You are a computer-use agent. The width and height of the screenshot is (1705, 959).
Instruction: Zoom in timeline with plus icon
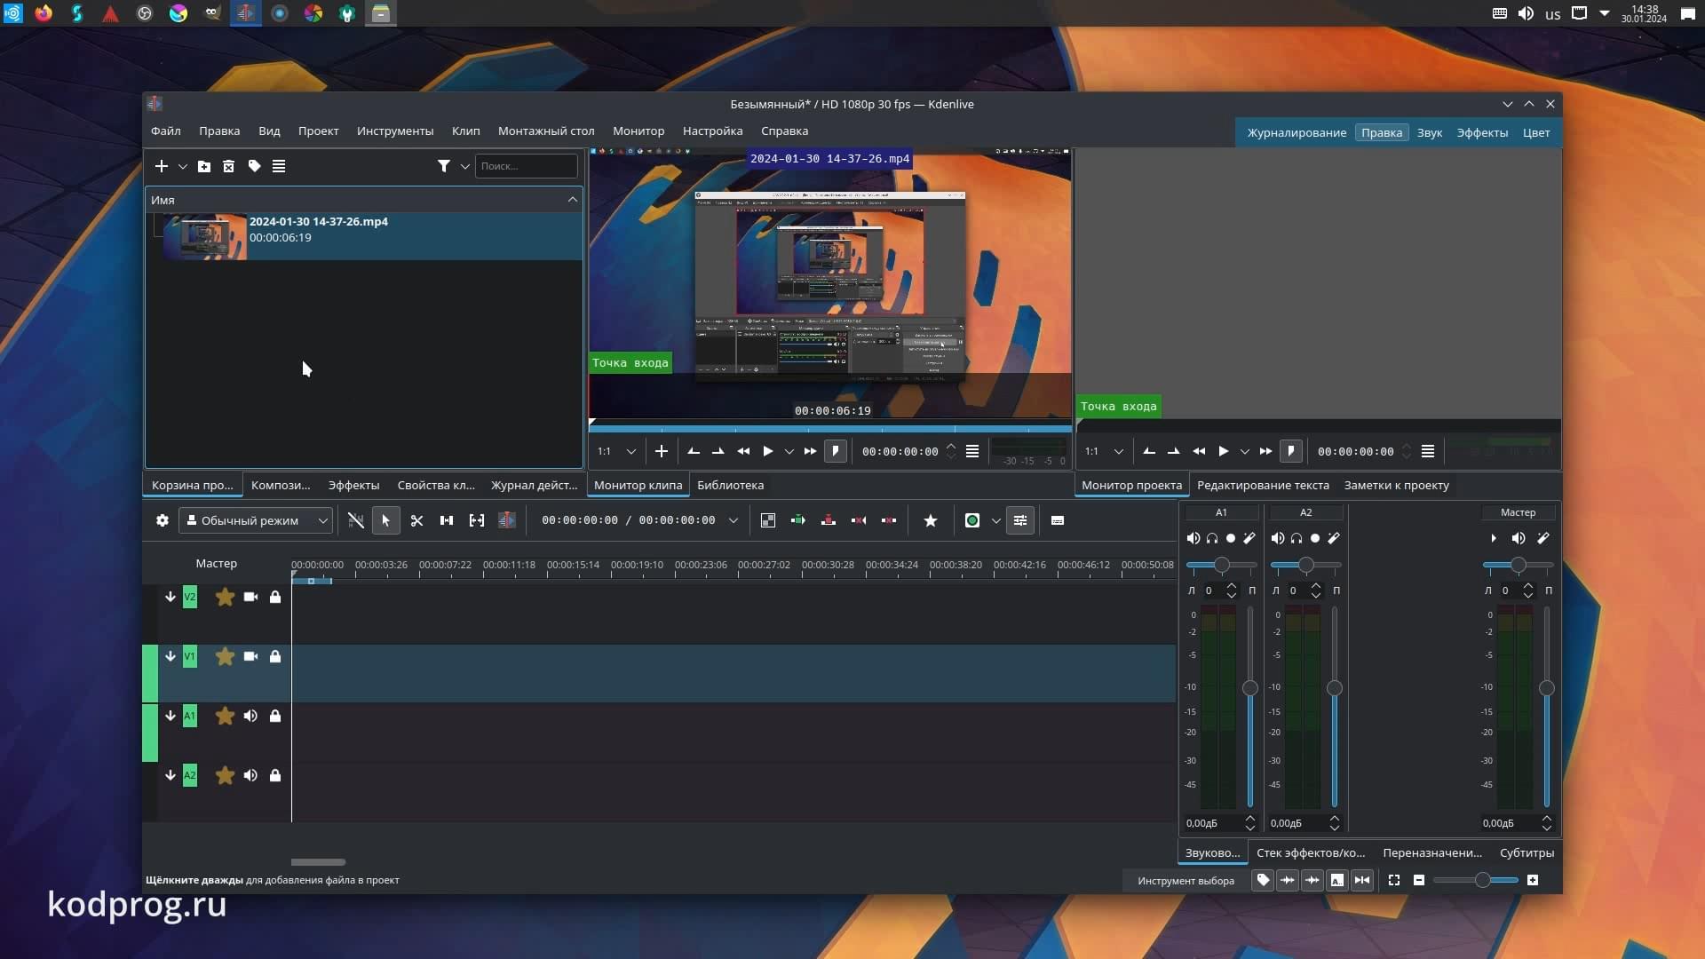pyautogui.click(x=1533, y=880)
